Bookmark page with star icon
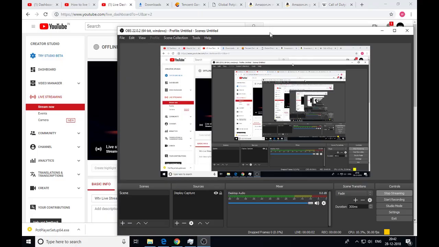 [x=391, y=14]
